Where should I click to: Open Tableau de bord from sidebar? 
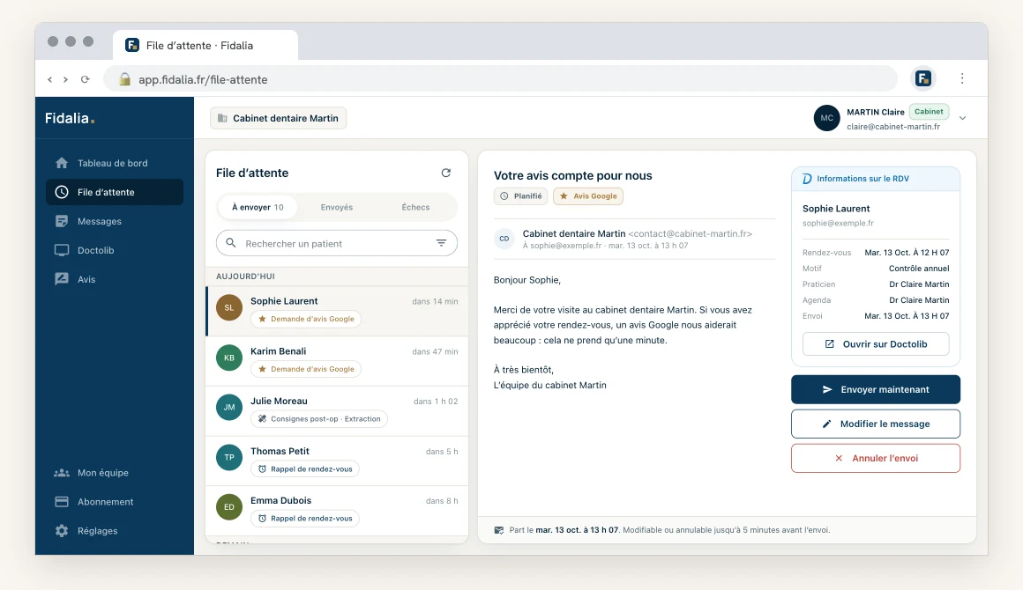pyautogui.click(x=114, y=163)
